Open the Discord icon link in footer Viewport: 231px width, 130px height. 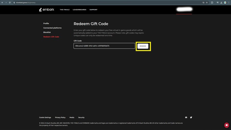pos(186,117)
